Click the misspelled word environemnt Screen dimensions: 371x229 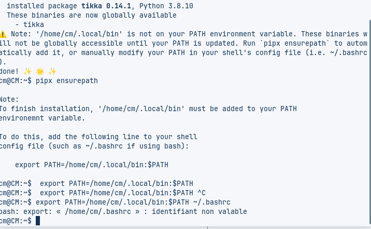pyautogui.click(x=22, y=118)
